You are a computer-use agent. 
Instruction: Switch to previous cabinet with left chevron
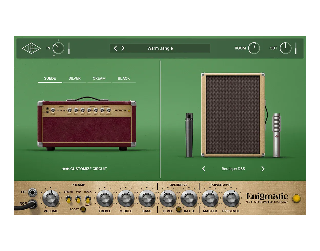coord(204,169)
